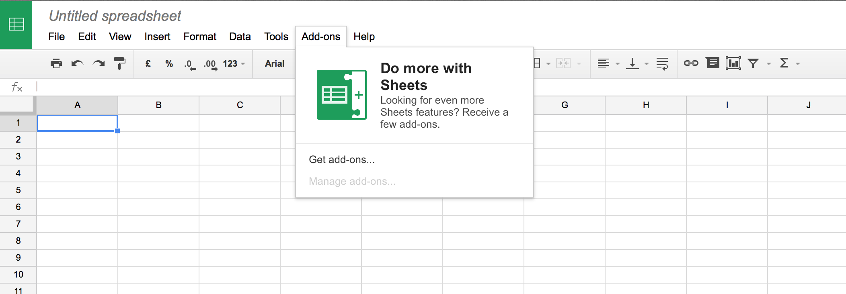
Task: Decrease decimal places
Action: (x=190, y=65)
